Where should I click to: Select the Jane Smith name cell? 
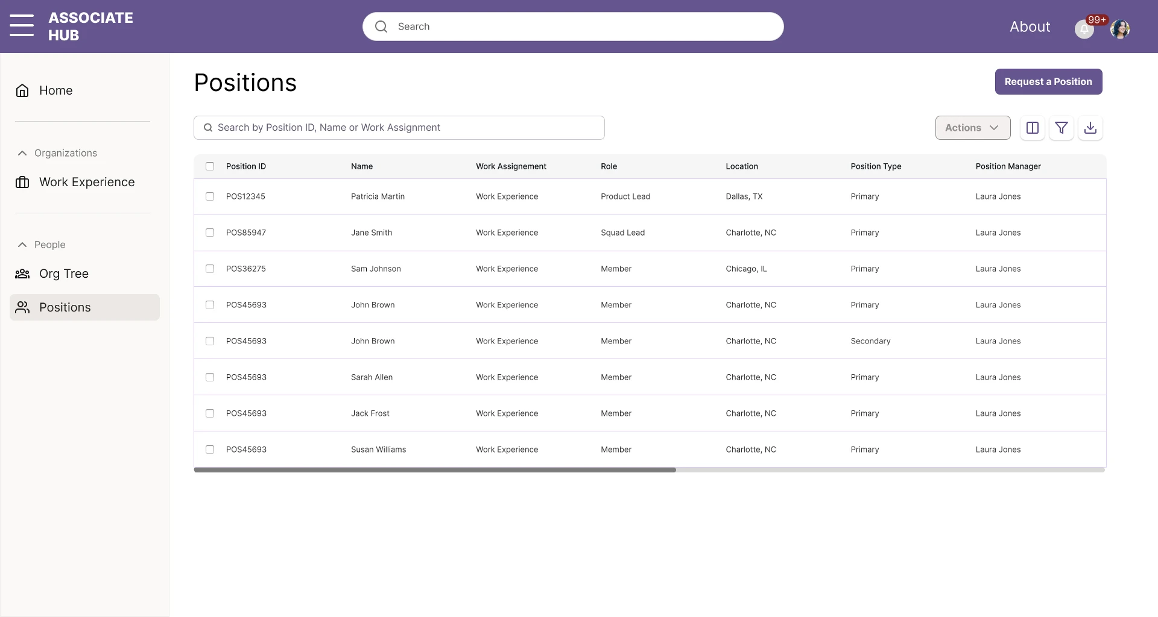coord(372,233)
